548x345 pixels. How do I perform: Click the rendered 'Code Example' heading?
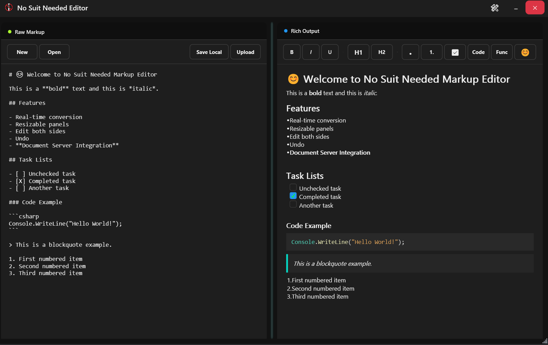click(309, 226)
